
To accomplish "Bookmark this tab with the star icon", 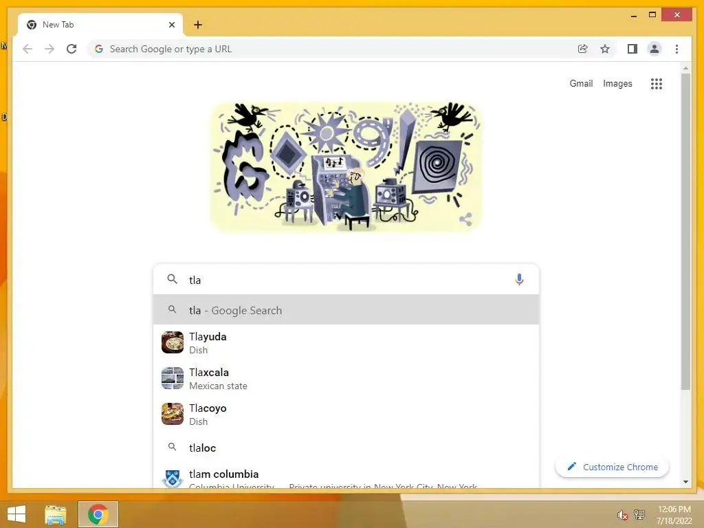I will pos(605,49).
